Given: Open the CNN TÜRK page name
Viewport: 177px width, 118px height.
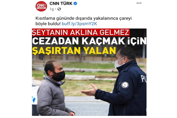Looking at the screenshot, I should coord(61,4).
